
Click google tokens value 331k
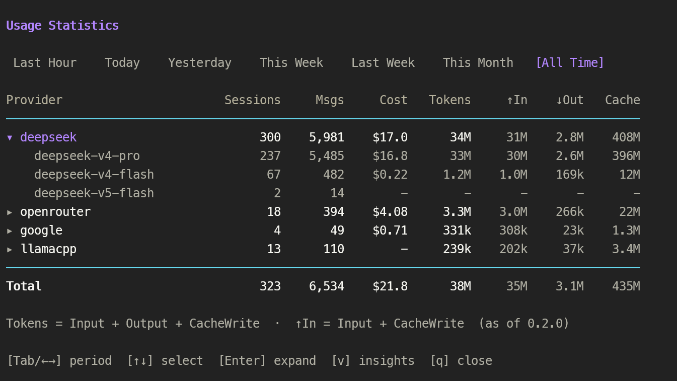point(457,231)
